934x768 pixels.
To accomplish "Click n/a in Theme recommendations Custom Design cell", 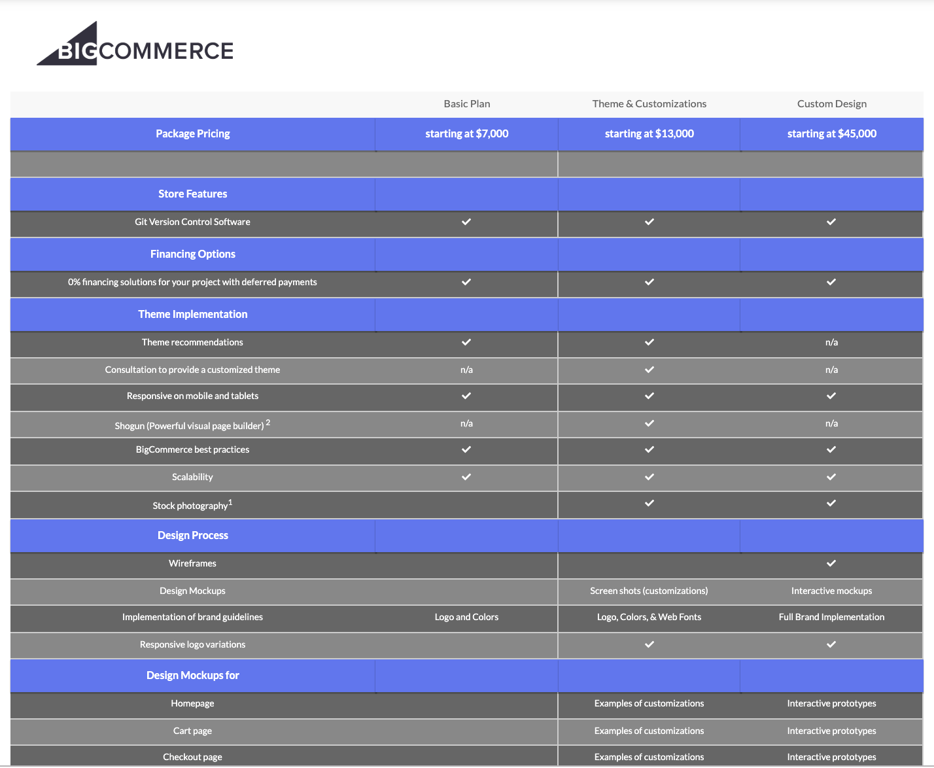I will point(832,342).
